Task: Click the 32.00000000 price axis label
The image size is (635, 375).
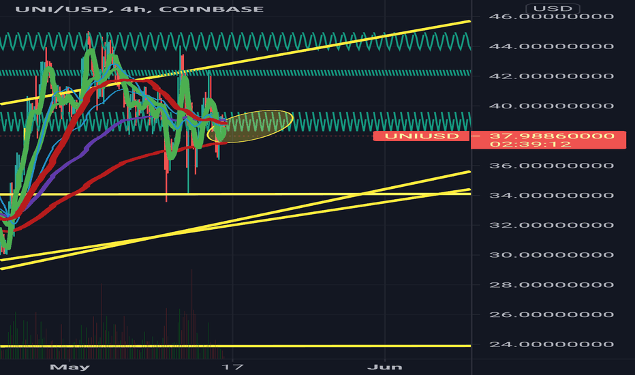Action: [551, 225]
